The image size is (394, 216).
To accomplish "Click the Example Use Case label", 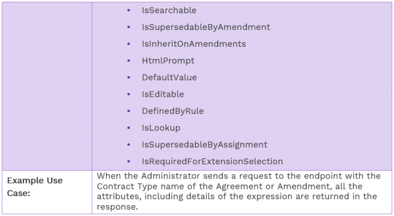I will click(x=34, y=187).
